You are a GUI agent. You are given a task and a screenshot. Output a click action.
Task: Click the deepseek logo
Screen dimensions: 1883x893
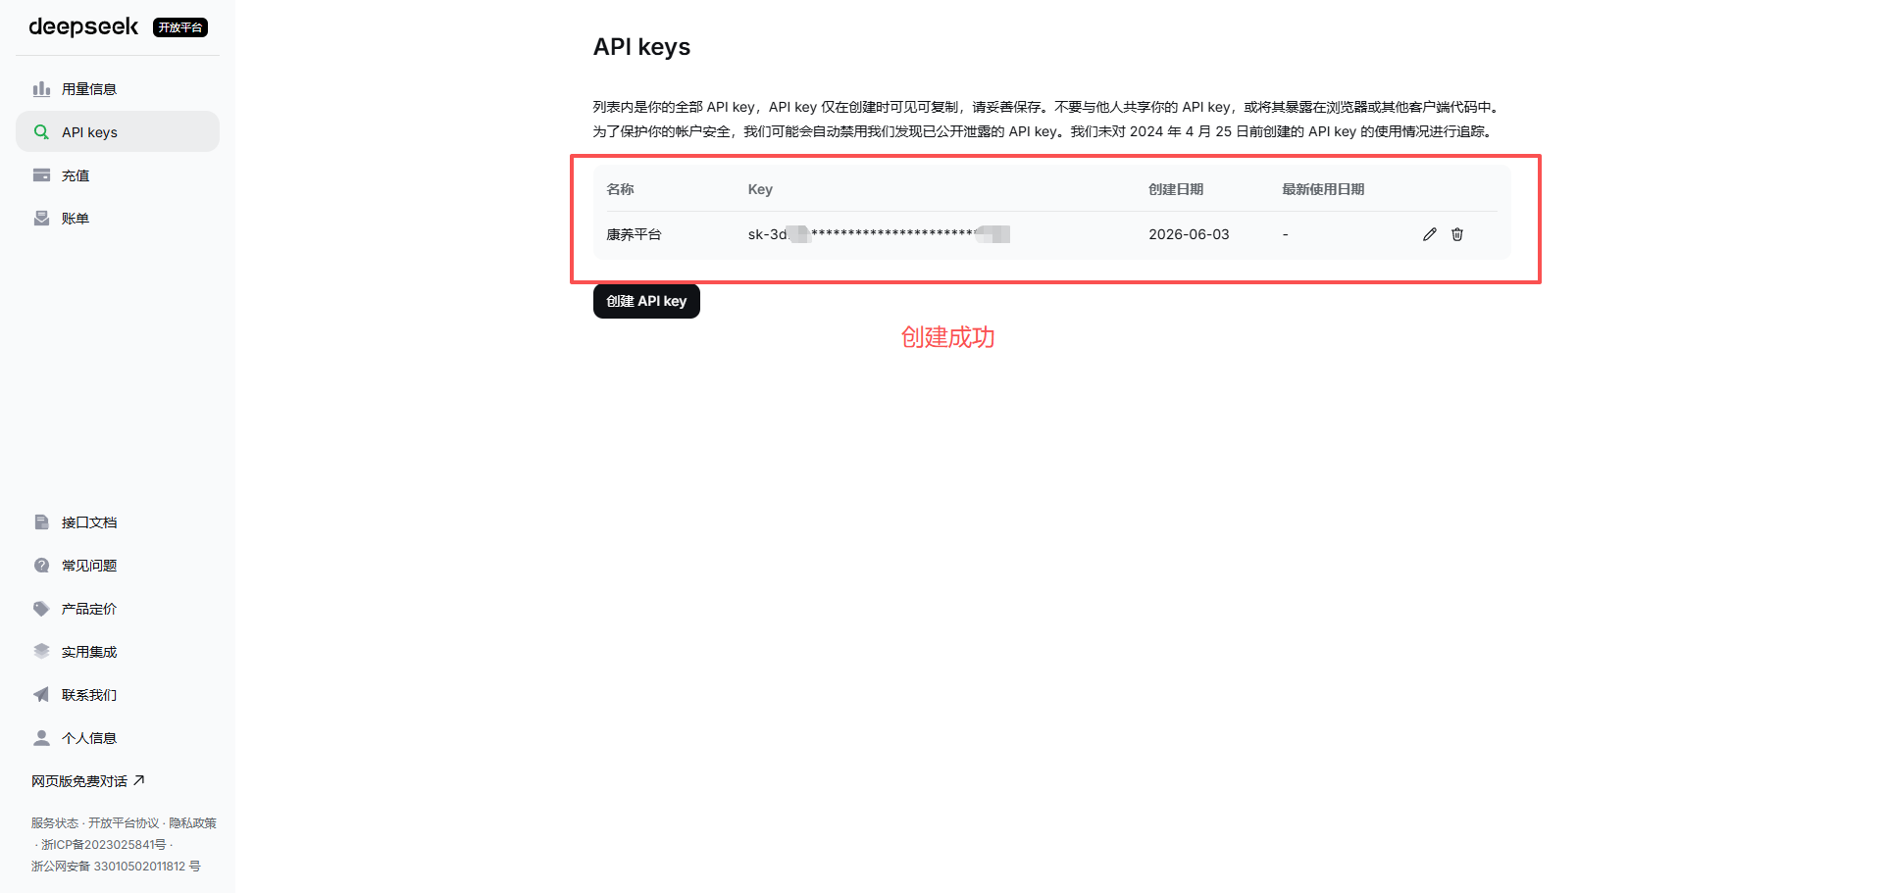click(x=83, y=26)
